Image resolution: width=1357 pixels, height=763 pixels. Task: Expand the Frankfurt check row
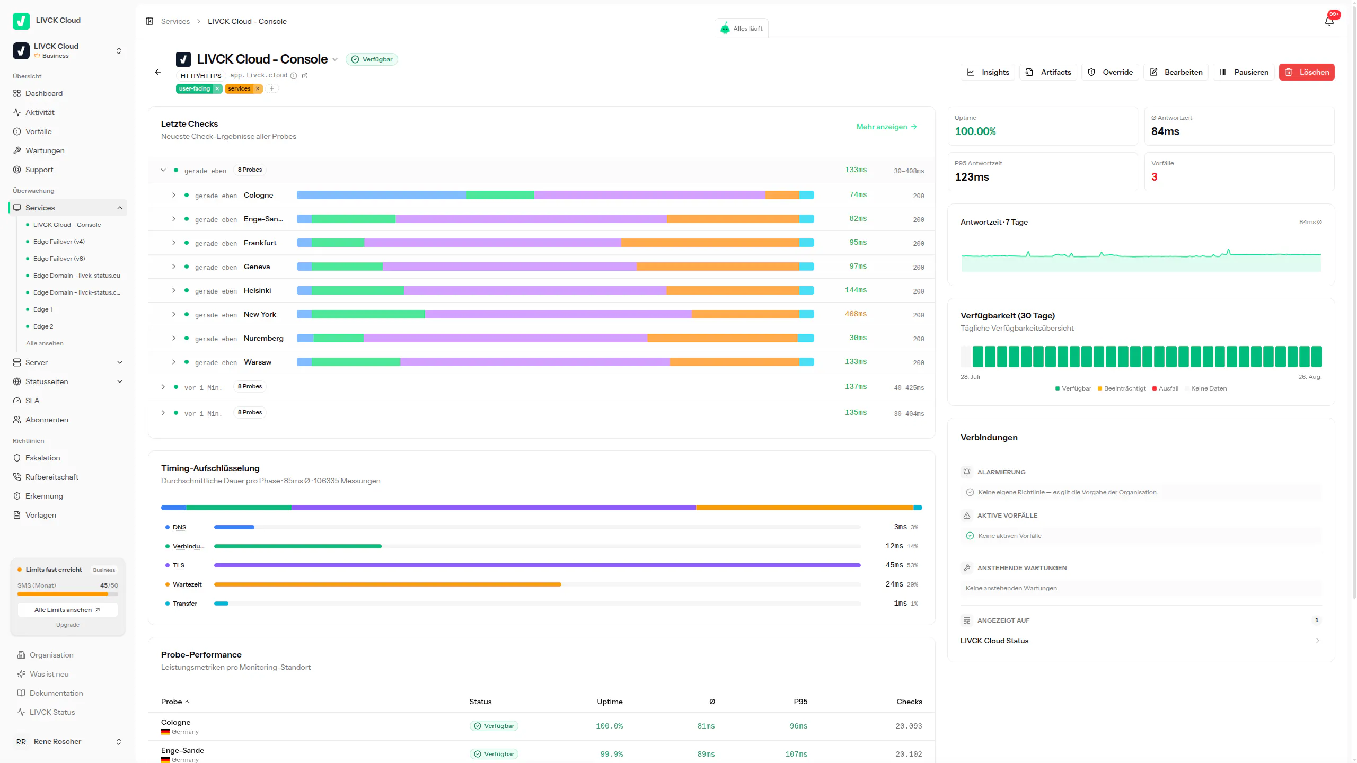173,243
